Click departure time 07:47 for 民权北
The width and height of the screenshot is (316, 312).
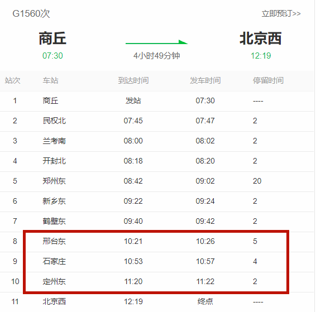pos(205,121)
